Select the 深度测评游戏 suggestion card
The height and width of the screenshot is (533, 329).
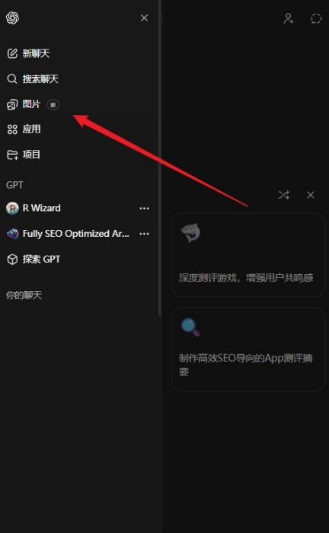pos(248,255)
